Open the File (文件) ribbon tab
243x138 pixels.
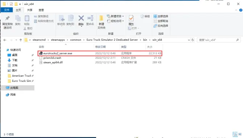(x=7, y=10)
